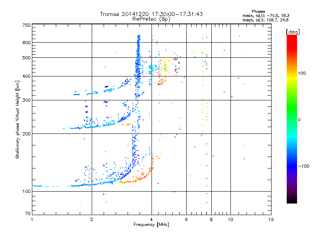Click the colorbar label '100'

[x=302, y=73]
